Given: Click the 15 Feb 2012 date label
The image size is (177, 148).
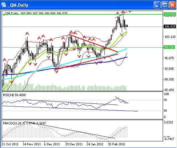Looking at the screenshot, I should [117, 144].
